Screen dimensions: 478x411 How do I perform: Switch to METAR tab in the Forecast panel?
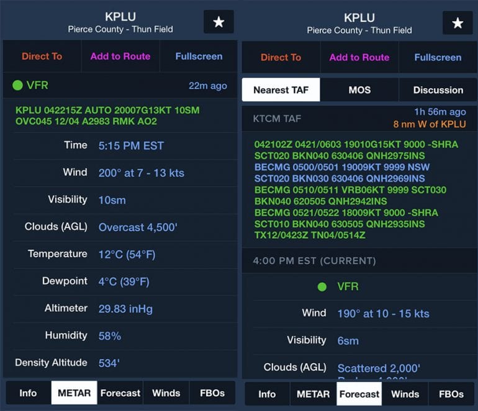coord(313,394)
